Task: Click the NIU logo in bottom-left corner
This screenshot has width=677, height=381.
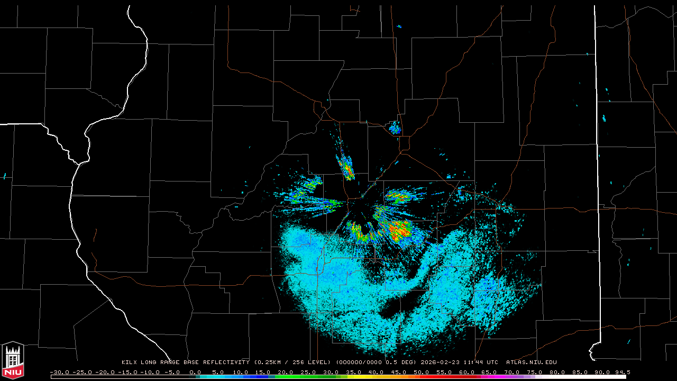Action: pyautogui.click(x=13, y=360)
